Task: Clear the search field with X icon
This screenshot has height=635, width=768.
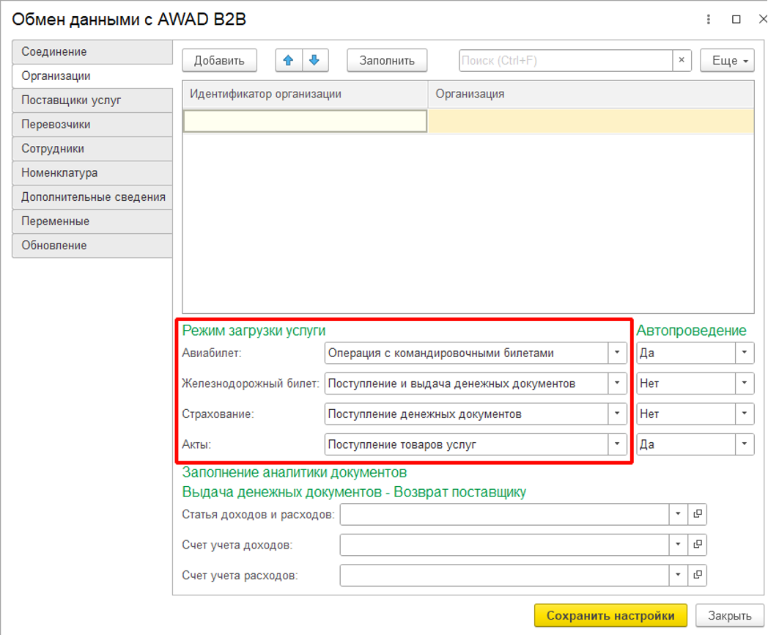Action: pyautogui.click(x=682, y=60)
